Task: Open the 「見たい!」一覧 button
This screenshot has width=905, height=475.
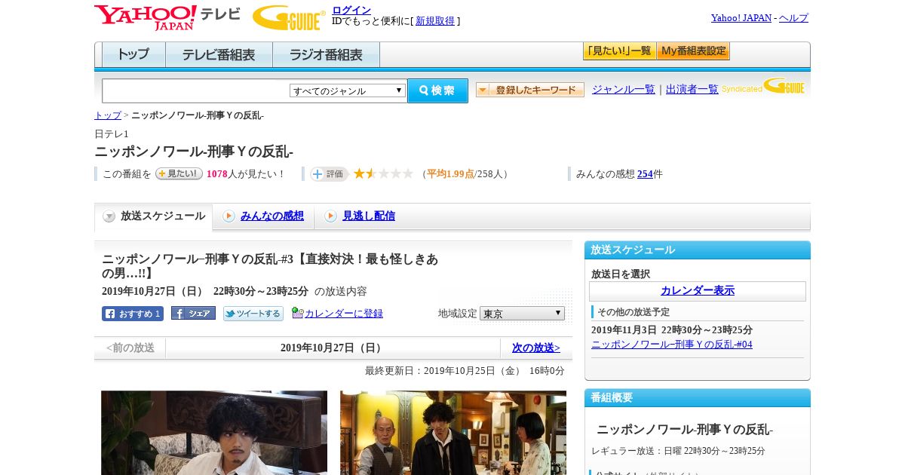Action: [619, 51]
